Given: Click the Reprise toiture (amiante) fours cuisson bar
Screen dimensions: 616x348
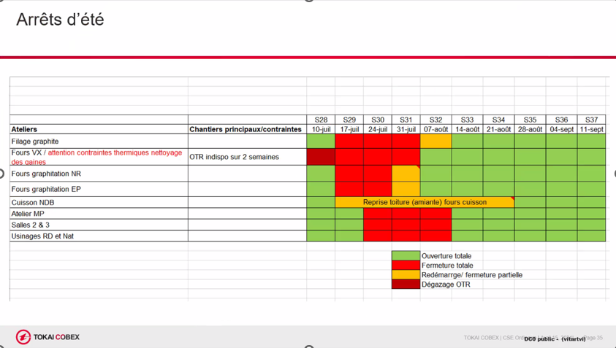Looking at the screenshot, I should click(424, 202).
